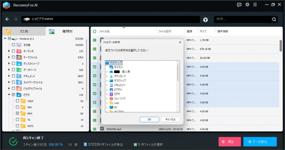285x150 pixels.
Task: Click the folder dialog tree scrollbar
Action: pyautogui.click(x=178, y=73)
